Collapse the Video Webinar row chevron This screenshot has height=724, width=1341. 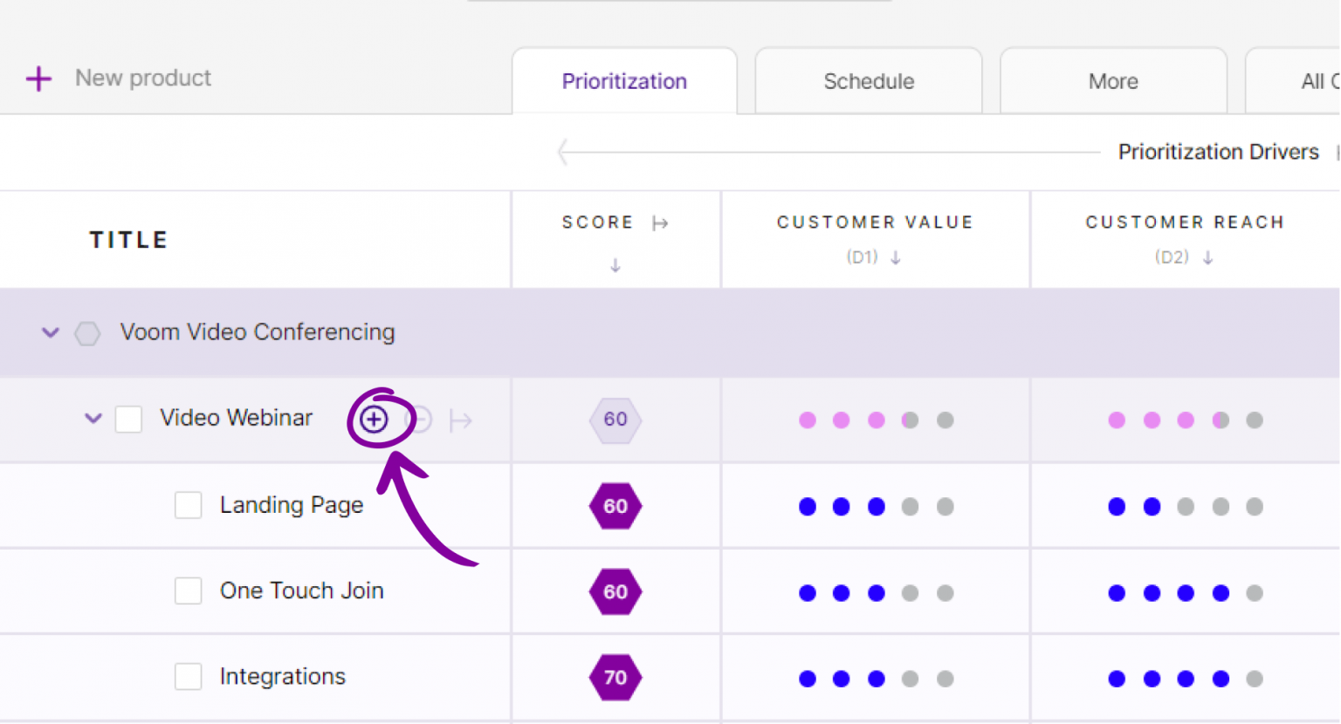point(93,418)
